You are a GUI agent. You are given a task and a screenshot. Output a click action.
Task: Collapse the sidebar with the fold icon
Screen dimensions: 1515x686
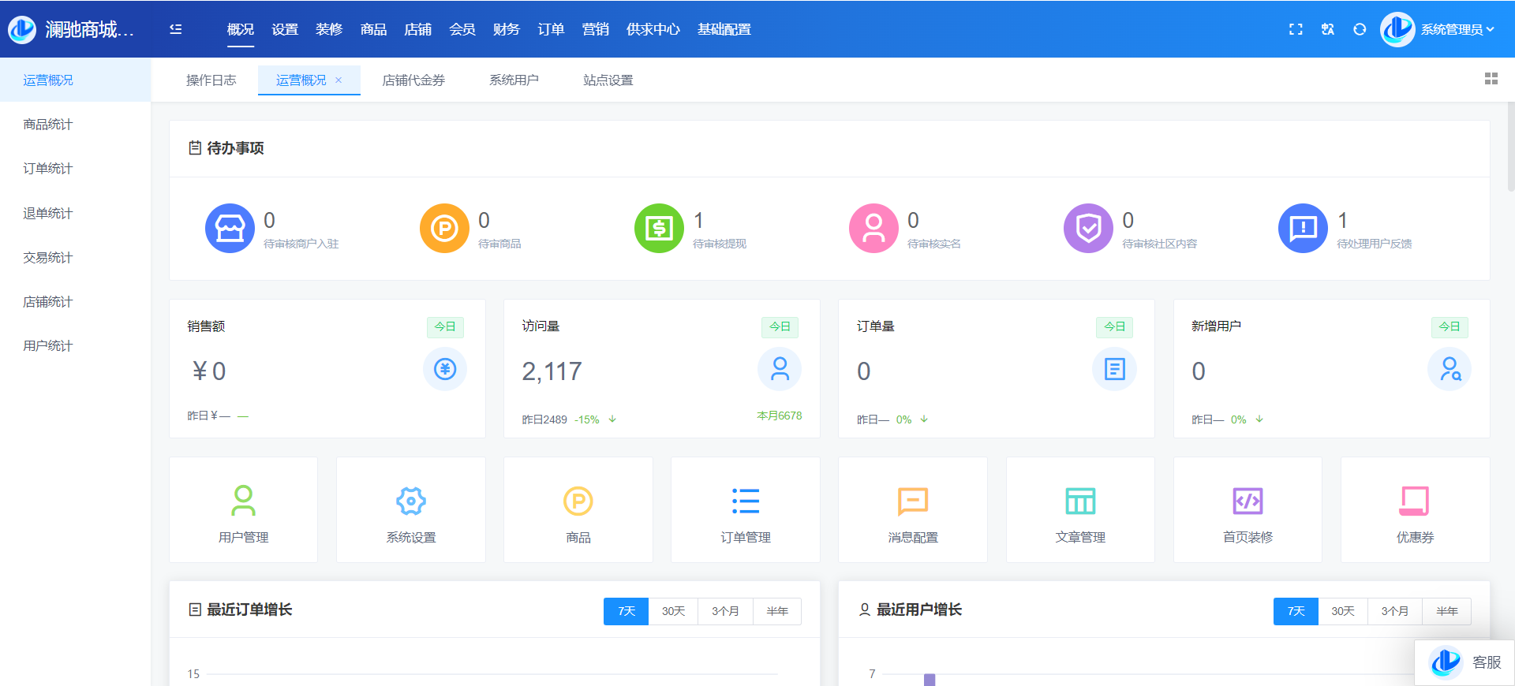pyautogui.click(x=175, y=29)
